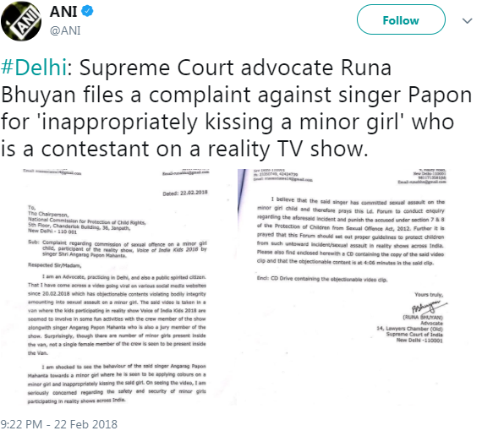Viewport: 493px width, 436px height.
Task: Click the 'I am shocked to see' paragraph
Action: point(117,384)
